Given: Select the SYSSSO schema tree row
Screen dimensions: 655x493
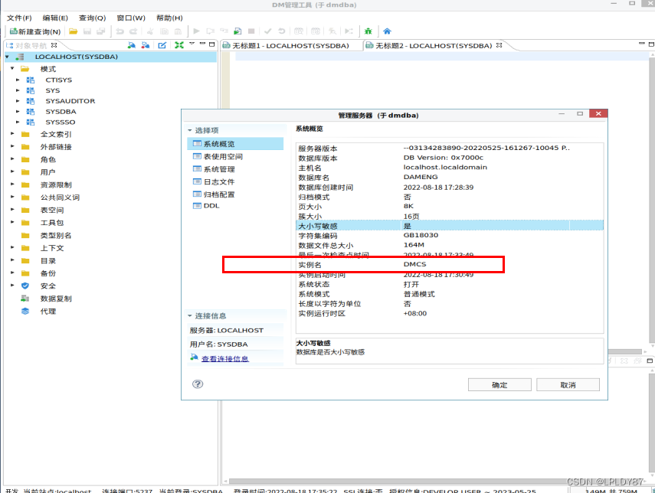Looking at the screenshot, I should (x=61, y=122).
